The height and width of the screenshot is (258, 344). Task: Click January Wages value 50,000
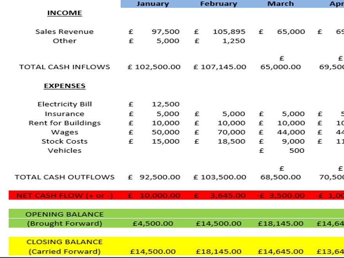coord(166,132)
